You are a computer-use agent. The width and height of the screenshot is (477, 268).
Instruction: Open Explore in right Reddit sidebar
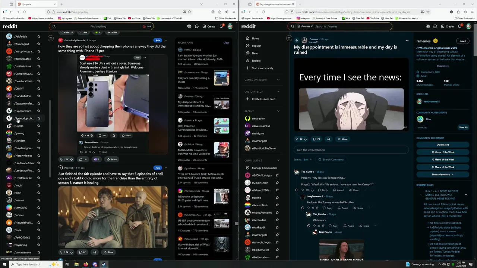[x=256, y=61]
